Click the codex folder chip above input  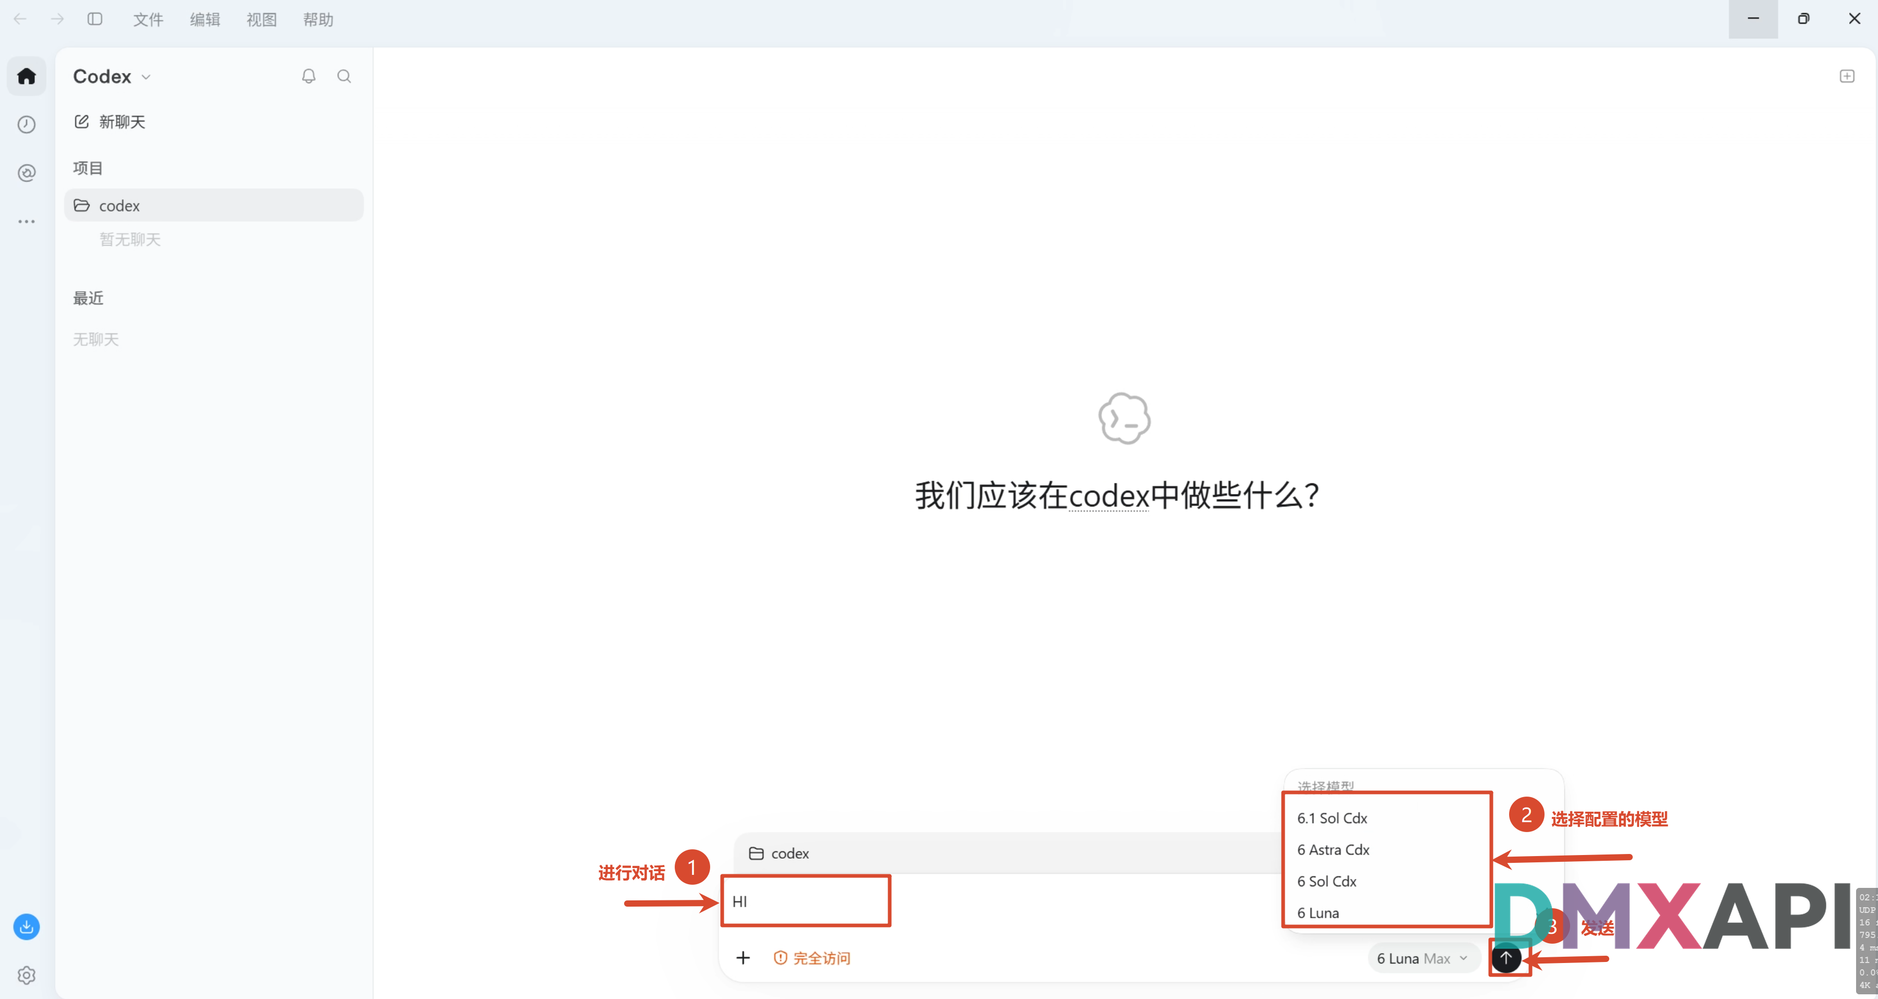point(779,853)
